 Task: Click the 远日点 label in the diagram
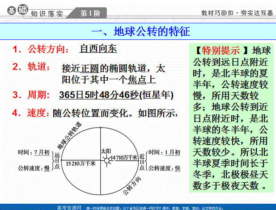click(x=57, y=160)
